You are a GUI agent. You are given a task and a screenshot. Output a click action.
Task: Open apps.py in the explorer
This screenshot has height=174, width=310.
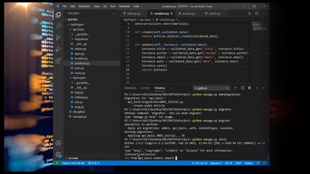(79, 54)
